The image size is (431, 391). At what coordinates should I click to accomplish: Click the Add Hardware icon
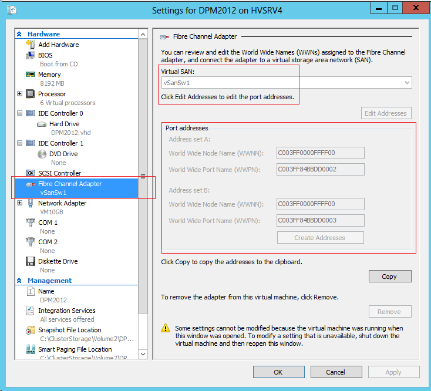pos(30,45)
